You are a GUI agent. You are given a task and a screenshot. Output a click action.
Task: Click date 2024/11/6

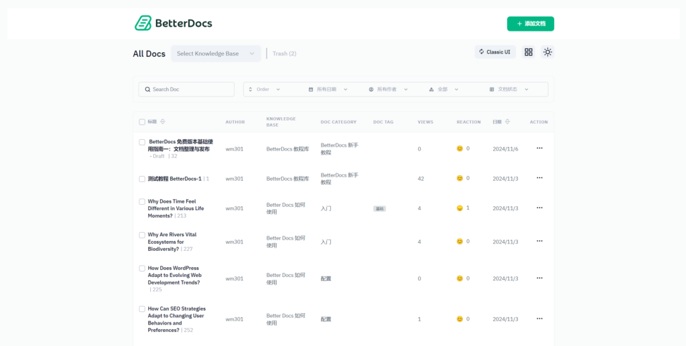tap(505, 149)
